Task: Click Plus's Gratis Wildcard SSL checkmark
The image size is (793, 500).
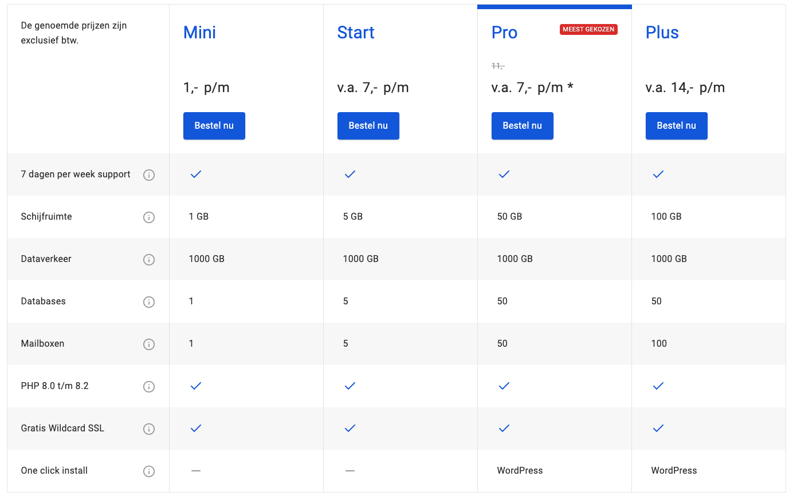Action: pyautogui.click(x=658, y=428)
